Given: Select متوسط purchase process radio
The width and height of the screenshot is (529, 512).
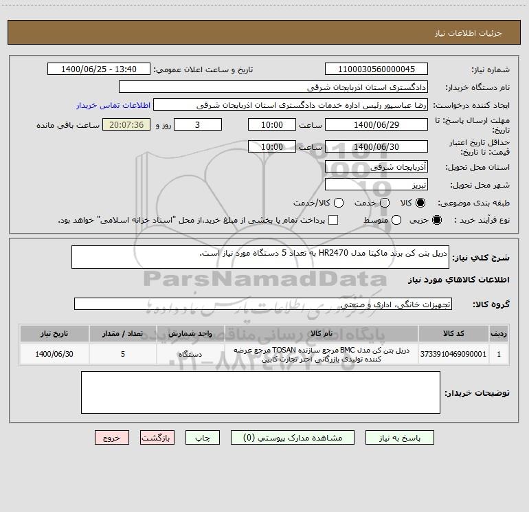Looking at the screenshot, I should [396, 220].
